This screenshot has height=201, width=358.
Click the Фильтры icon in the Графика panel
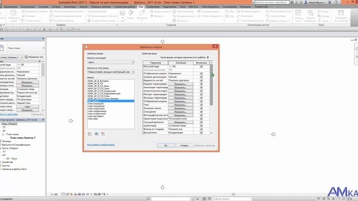(23, 16)
